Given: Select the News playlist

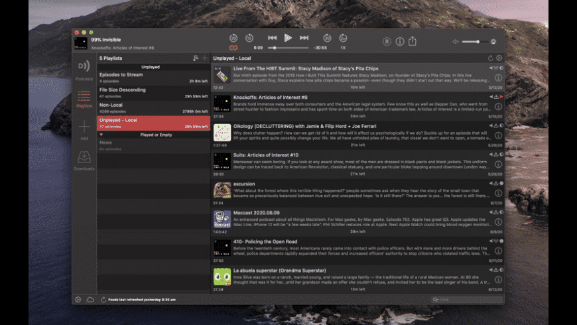Looking at the screenshot, I should coord(153,146).
